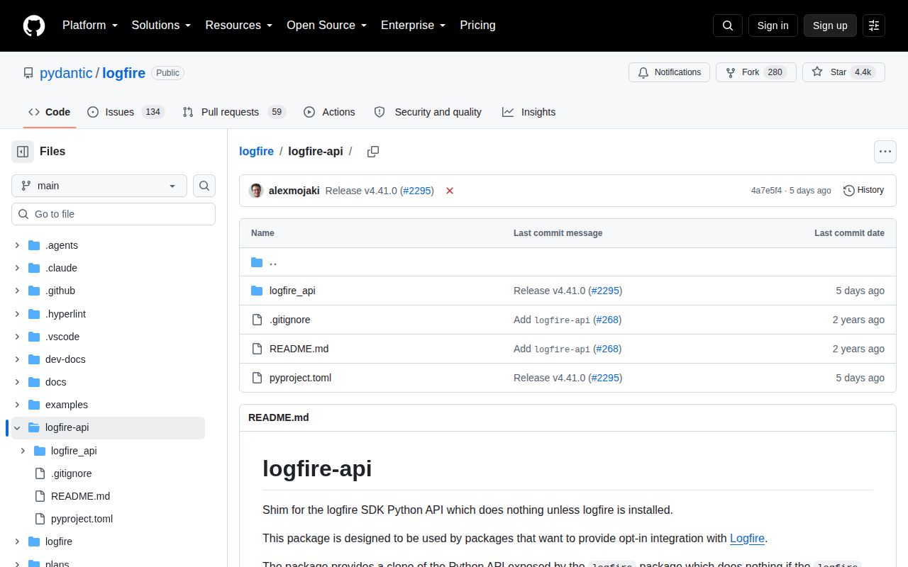Expand the Platform menu
Viewport: 908px width, 567px height.
(x=89, y=26)
